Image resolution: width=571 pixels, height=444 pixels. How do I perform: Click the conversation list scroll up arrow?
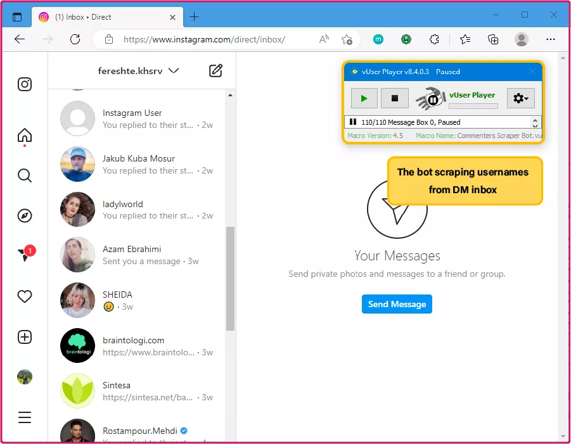pyautogui.click(x=230, y=95)
